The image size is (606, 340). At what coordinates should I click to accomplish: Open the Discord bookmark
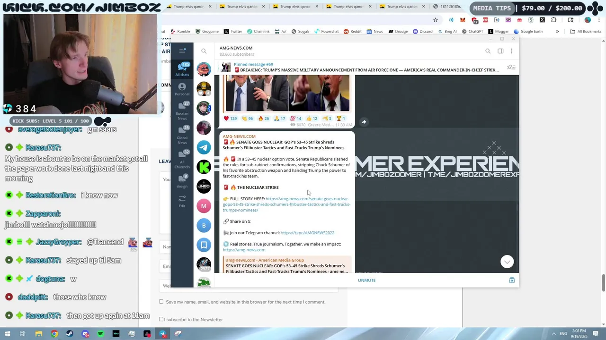pos(422,32)
